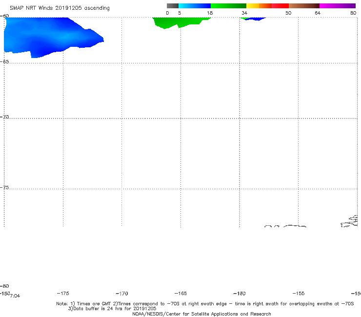Click the cyan-blue segment of the colorbar
Viewport: 361px width, 317px height.
195,6
